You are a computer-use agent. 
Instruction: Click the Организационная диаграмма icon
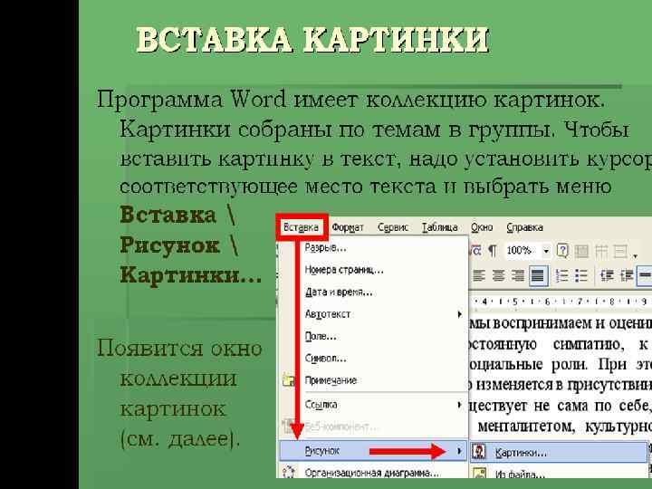pyautogui.click(x=288, y=473)
